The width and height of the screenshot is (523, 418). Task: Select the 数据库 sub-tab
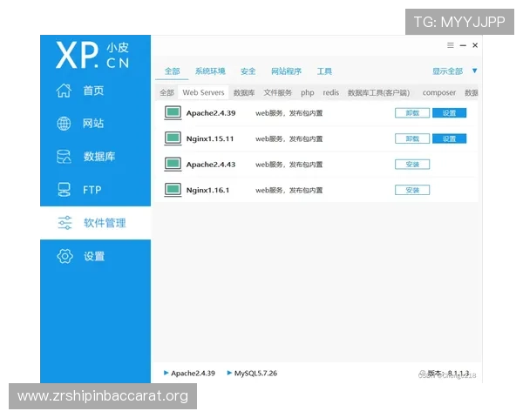pos(244,92)
